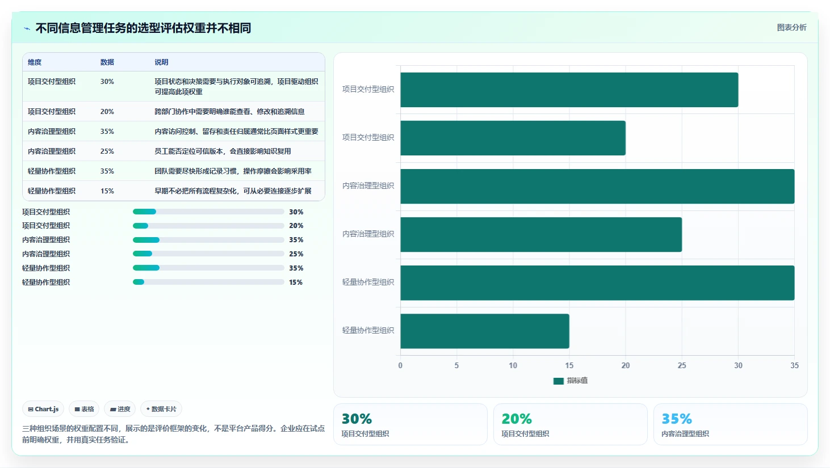The height and width of the screenshot is (468, 830).
Task: Click the progress bar showing 35% for 轻量协作型组织
Action: (x=208, y=268)
